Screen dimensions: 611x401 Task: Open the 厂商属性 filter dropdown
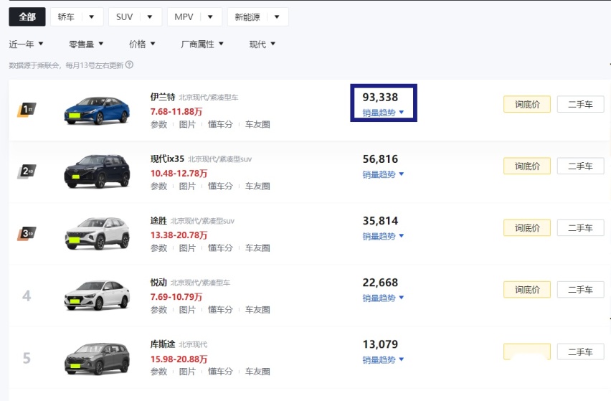pyautogui.click(x=202, y=44)
